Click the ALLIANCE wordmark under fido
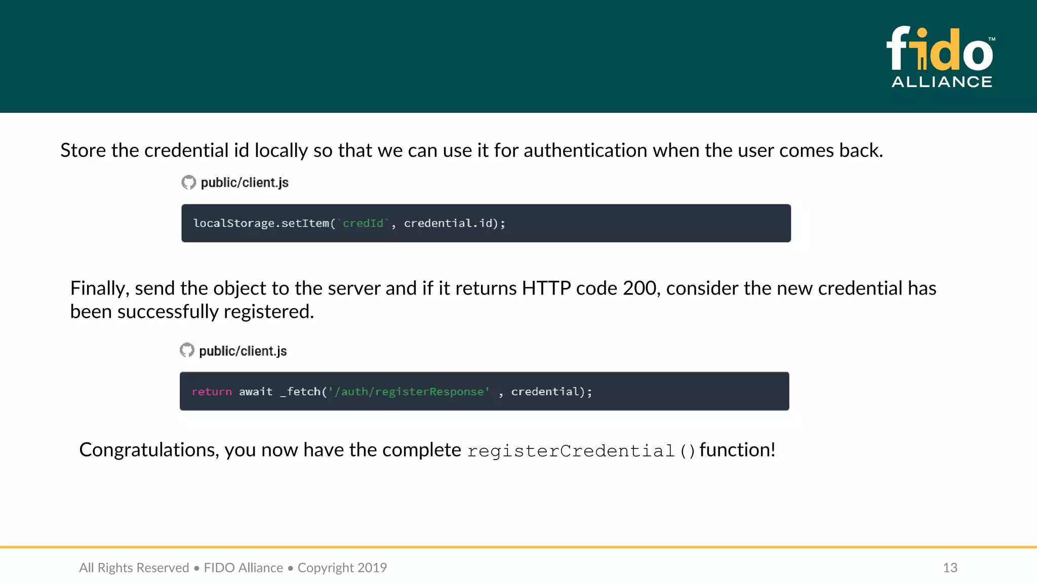The image size is (1037, 583). [x=942, y=82]
